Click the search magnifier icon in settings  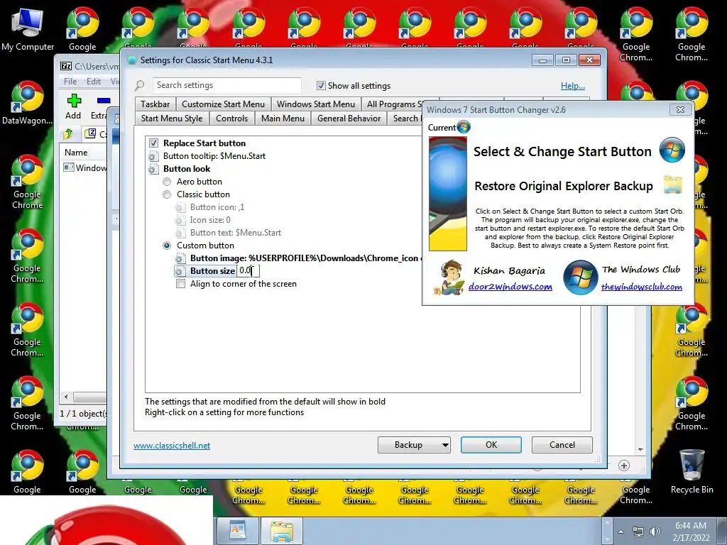140,85
